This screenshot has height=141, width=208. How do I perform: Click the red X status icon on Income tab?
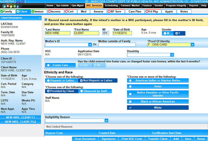(x=49, y=12)
